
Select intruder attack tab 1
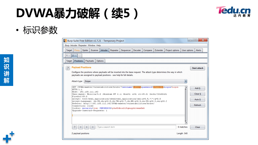point(67,56)
